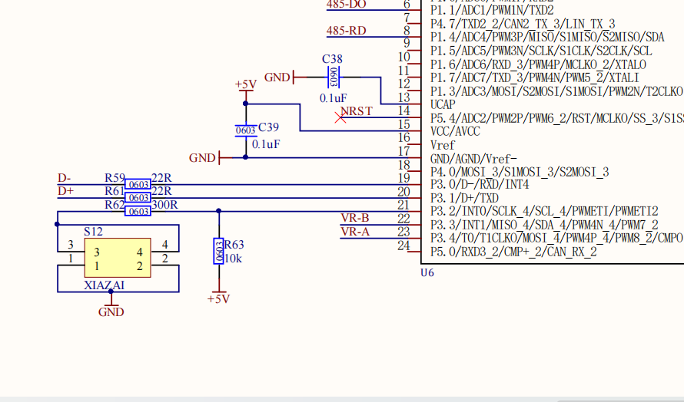Click pin number 21 of U6
The image size is (684, 402).
pyautogui.click(x=404, y=205)
